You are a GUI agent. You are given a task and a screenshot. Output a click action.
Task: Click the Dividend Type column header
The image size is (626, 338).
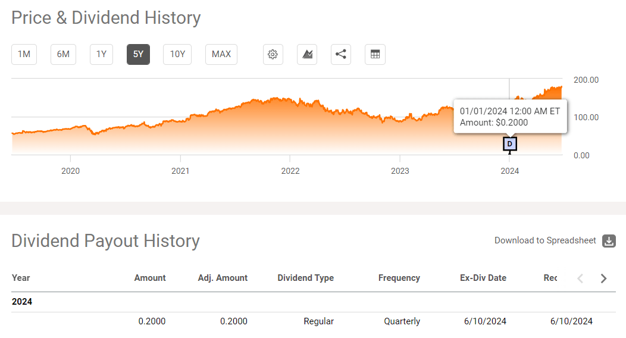pyautogui.click(x=305, y=278)
